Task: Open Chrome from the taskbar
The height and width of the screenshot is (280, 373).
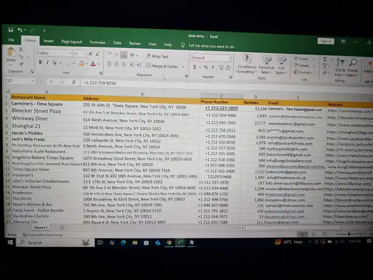Action: 169,243
